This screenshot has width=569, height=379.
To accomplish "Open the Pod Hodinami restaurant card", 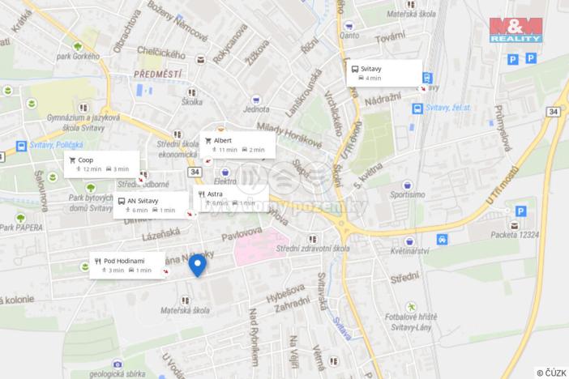I will click(127, 266).
